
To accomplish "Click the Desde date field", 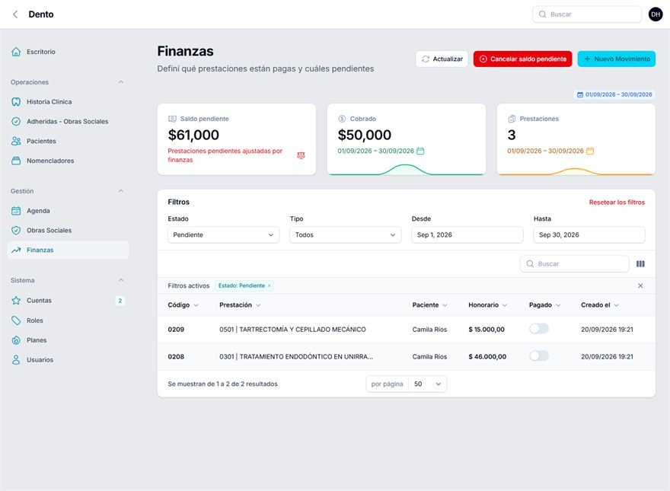I will coord(467,235).
